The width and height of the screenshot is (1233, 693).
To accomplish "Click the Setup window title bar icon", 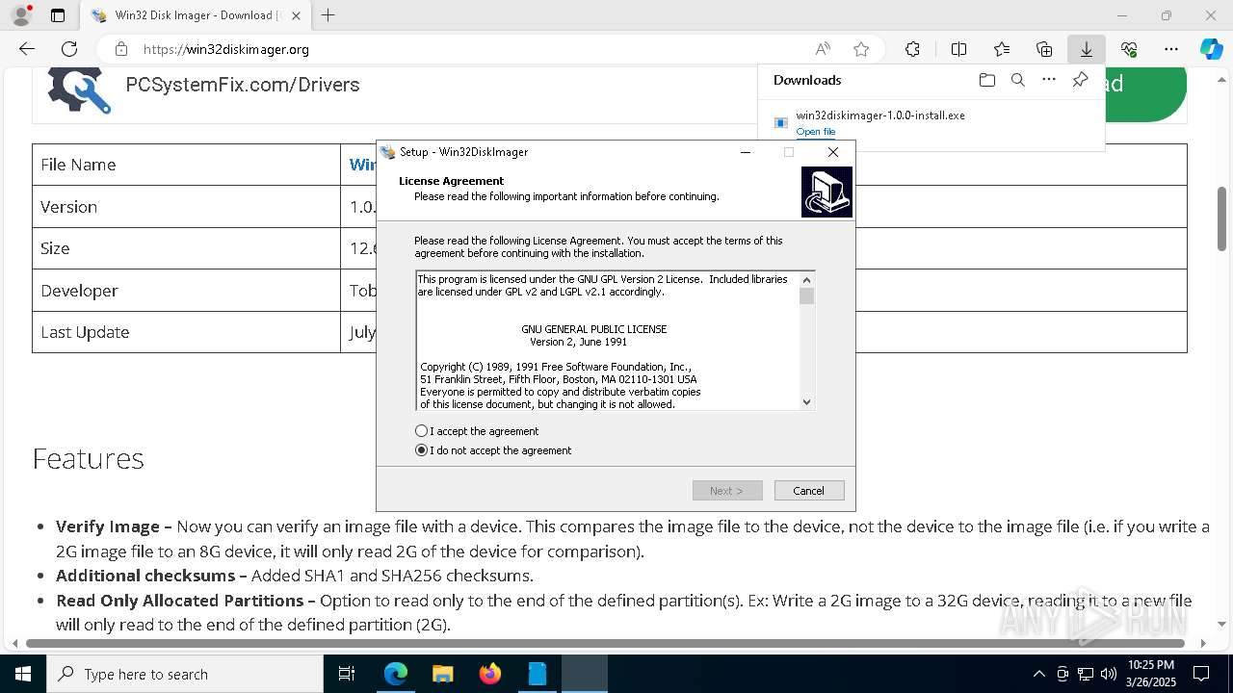I will 388,152.
